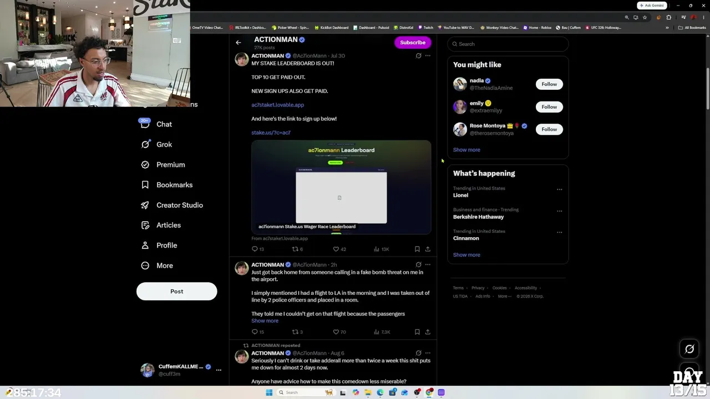
Task: Open the Chat icon in sidebar
Action: click(x=145, y=124)
